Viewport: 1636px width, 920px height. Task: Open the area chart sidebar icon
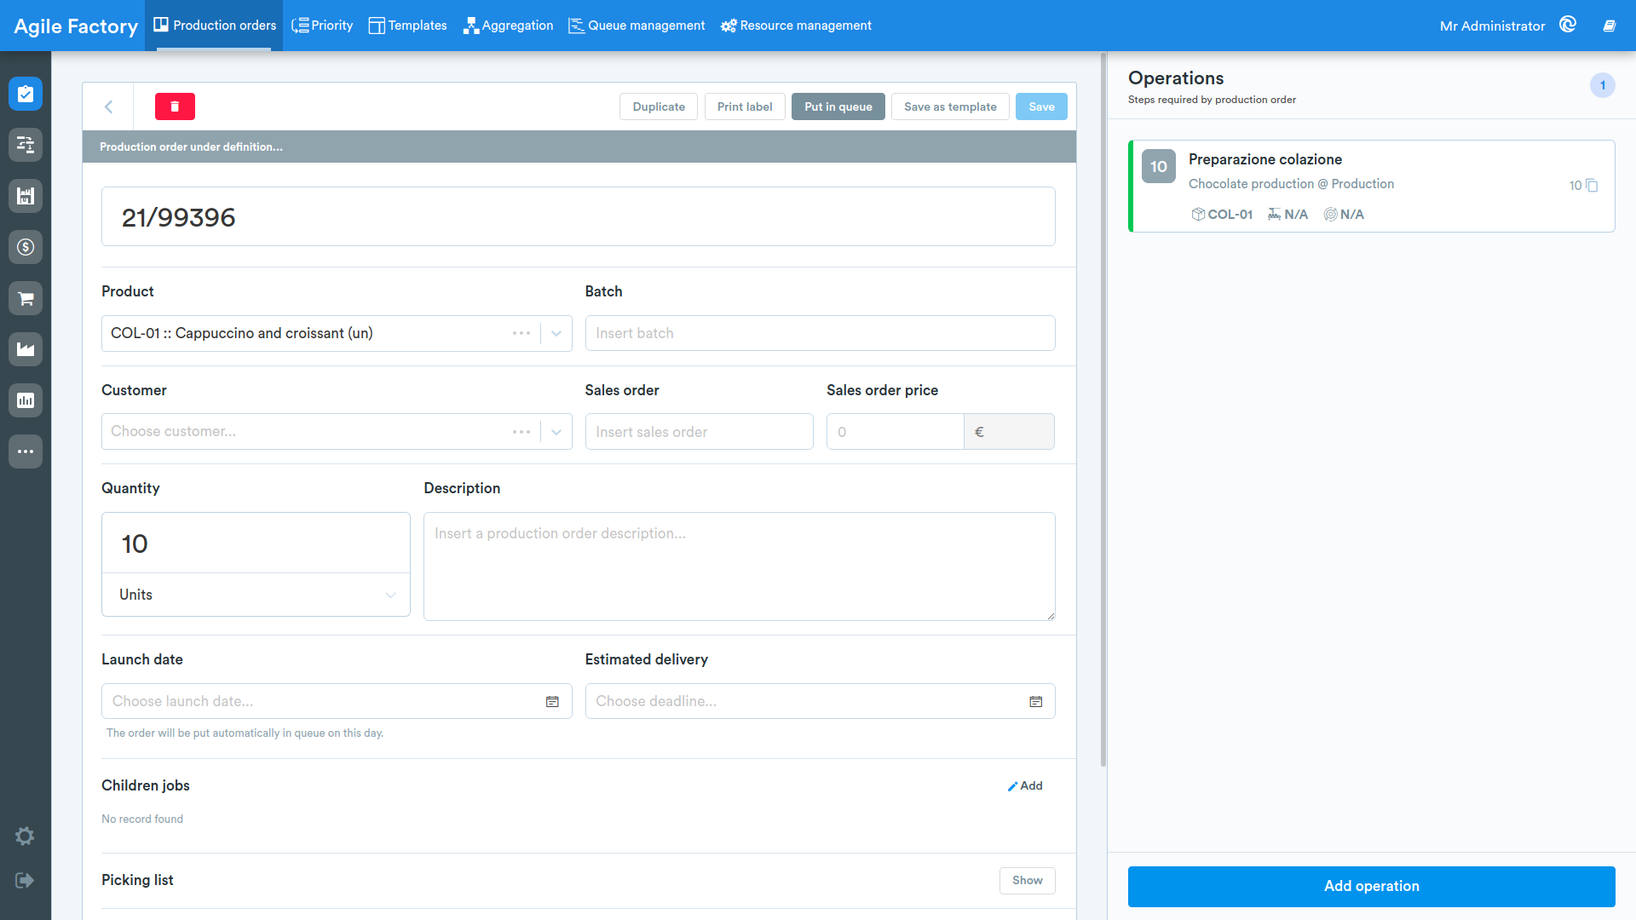coord(26,349)
